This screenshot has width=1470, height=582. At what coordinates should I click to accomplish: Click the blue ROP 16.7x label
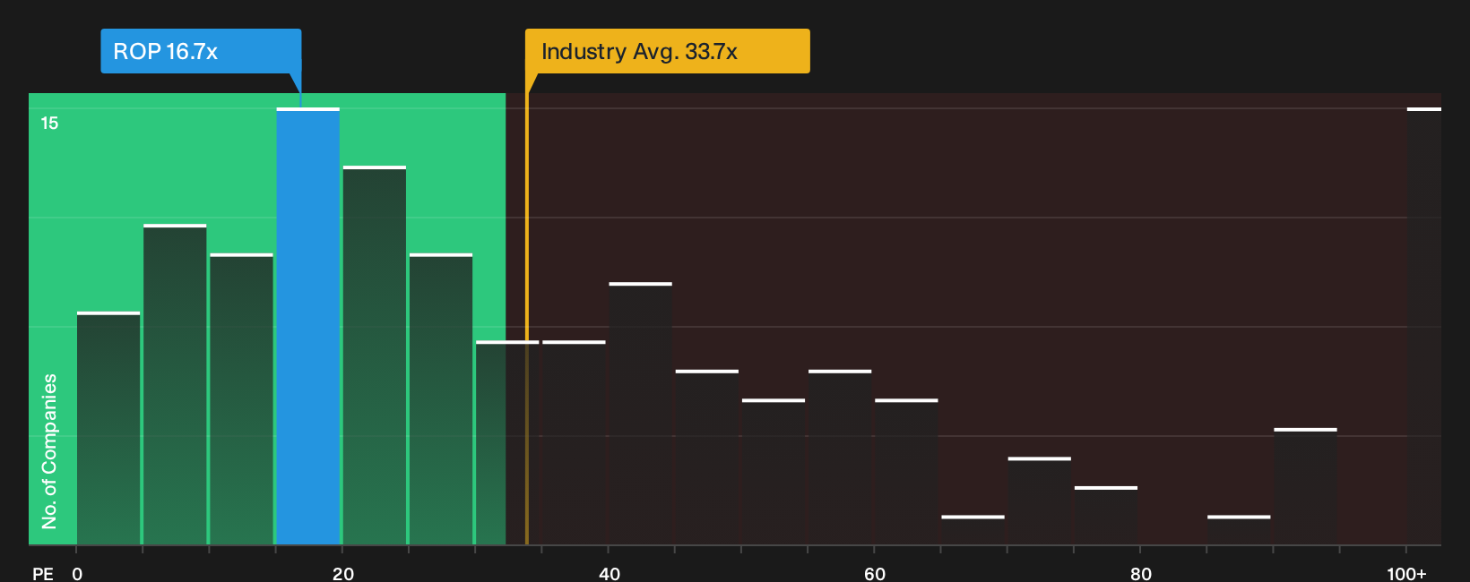(x=201, y=51)
